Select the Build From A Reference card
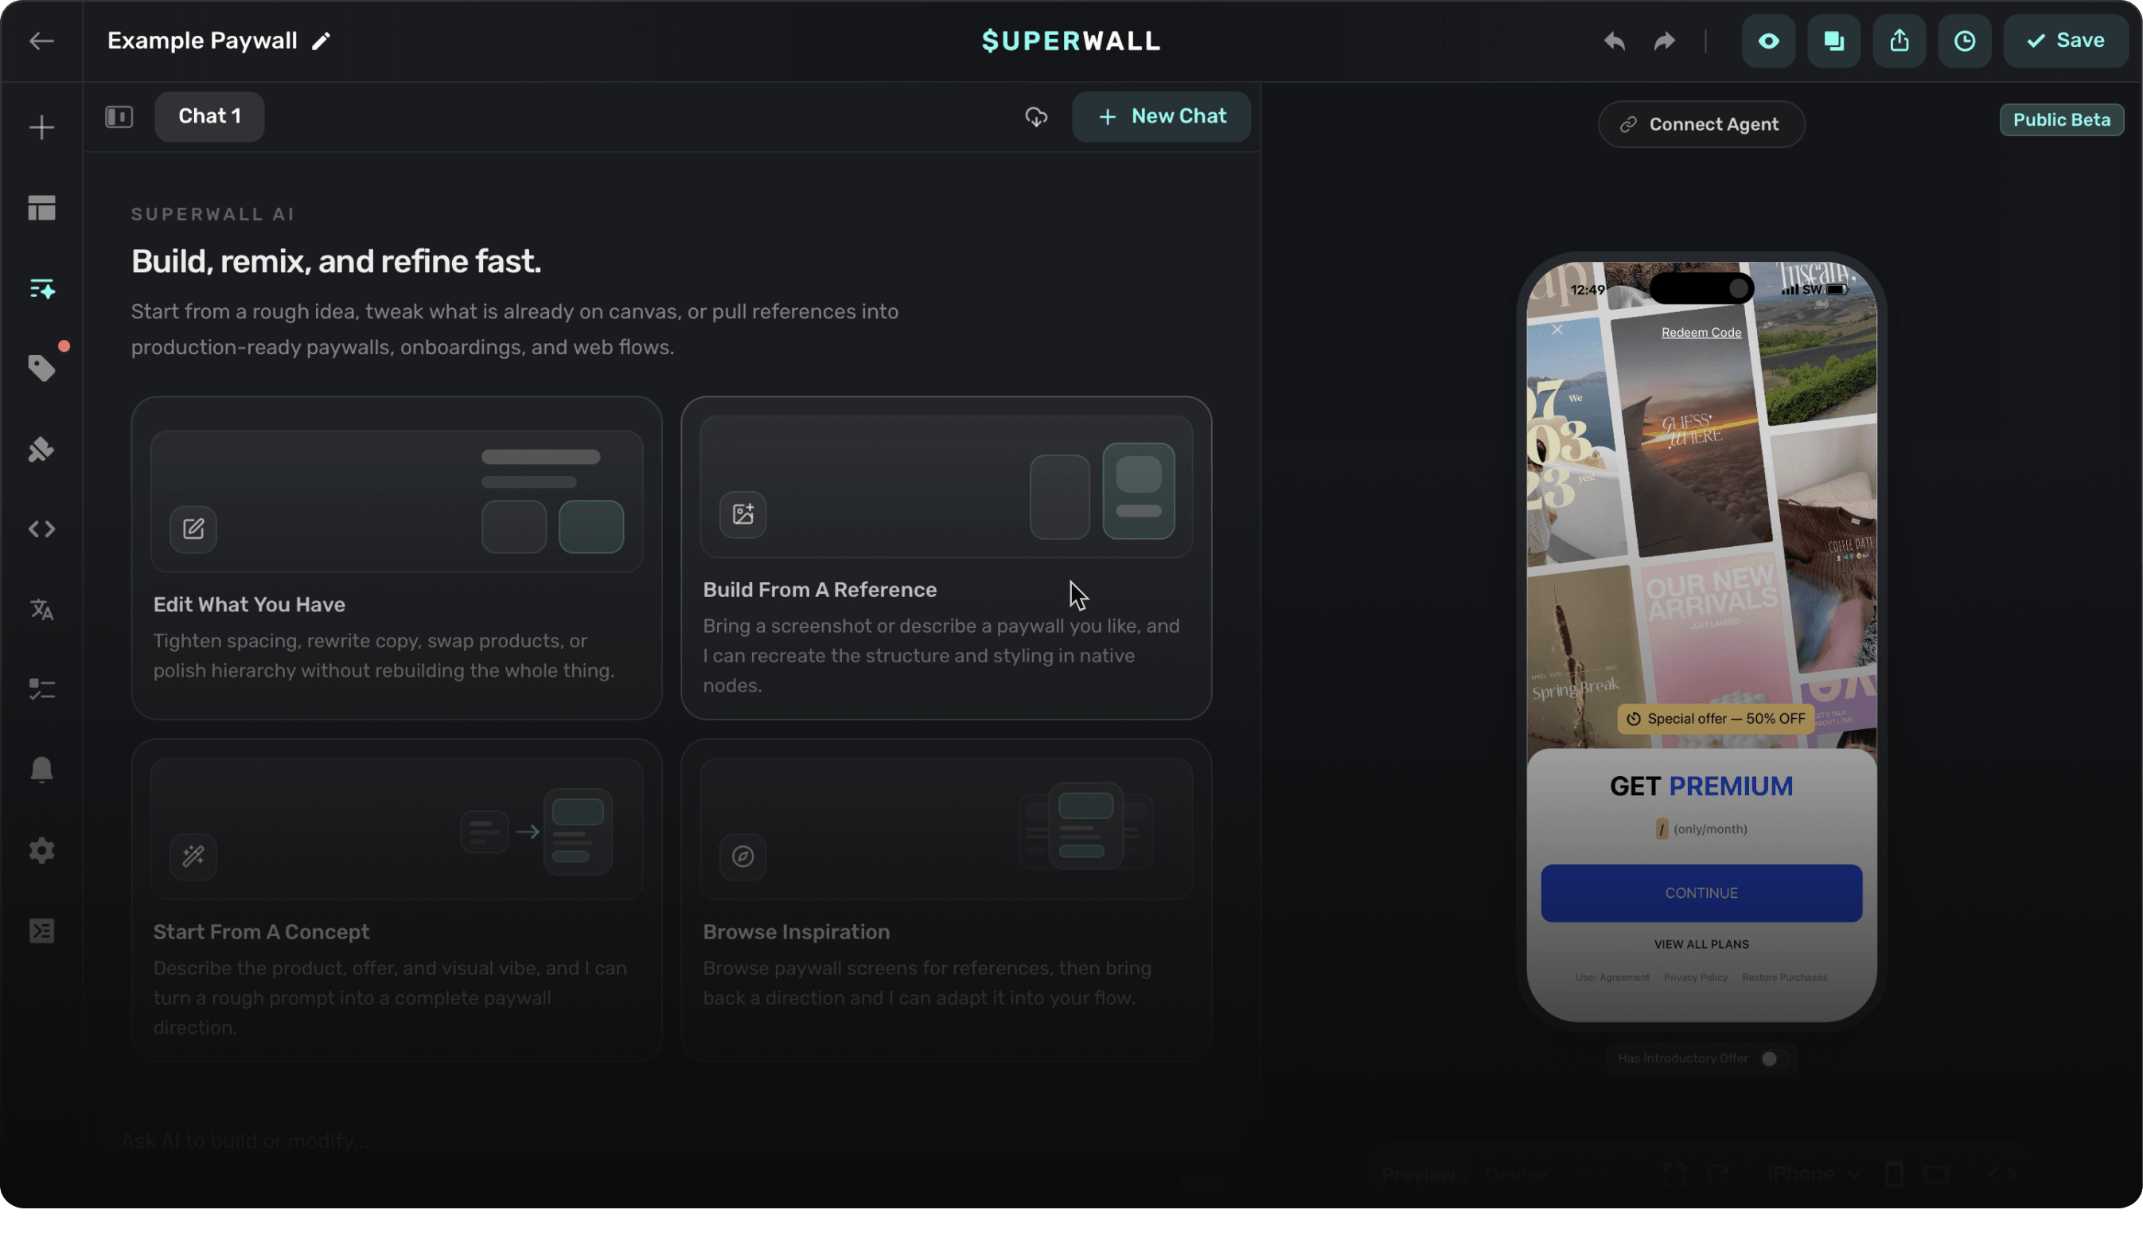2143x1233 pixels. click(x=945, y=558)
